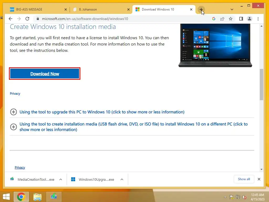Expand upgrade this PC section plus icon

(x=13, y=112)
